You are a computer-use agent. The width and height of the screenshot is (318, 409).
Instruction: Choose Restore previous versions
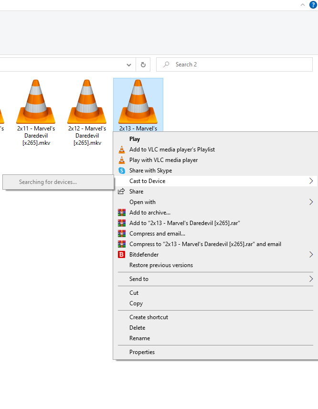215,265
